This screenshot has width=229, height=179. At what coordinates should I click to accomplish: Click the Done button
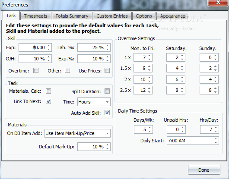pos(204,170)
